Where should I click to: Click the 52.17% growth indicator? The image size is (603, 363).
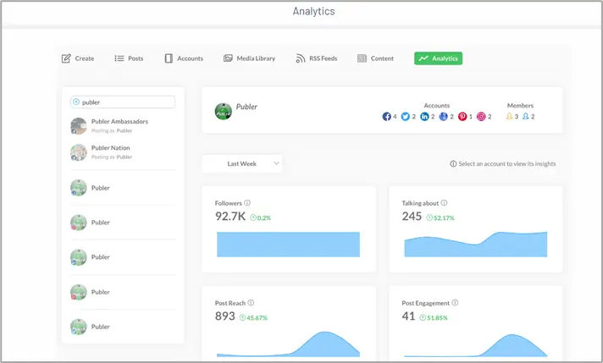coord(440,217)
